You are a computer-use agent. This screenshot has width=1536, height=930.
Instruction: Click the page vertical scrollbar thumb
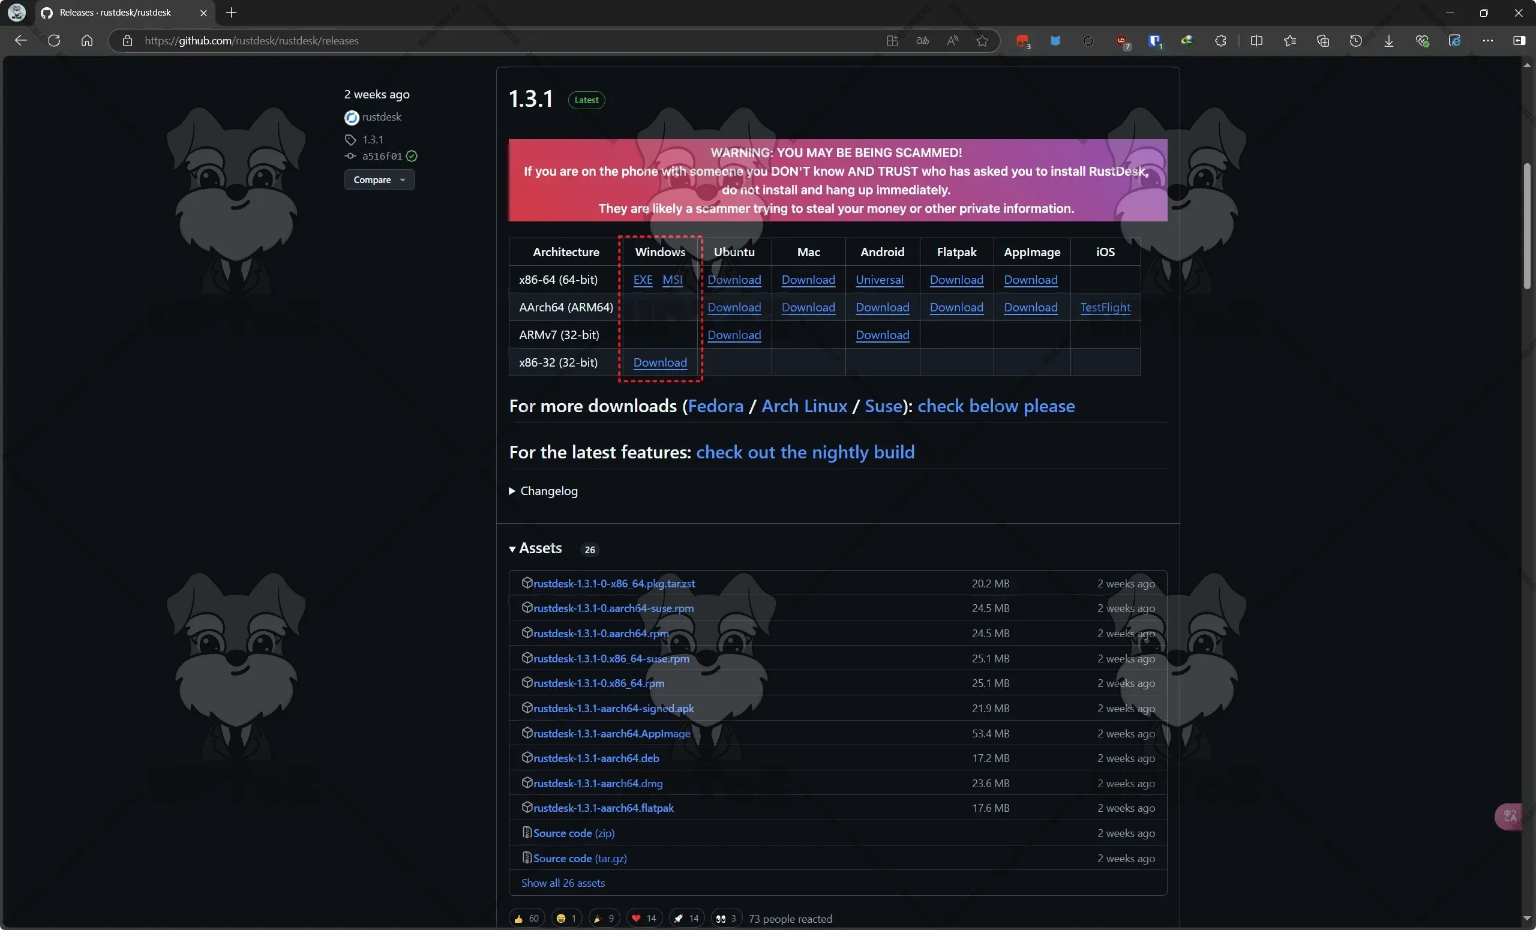pos(1526,226)
